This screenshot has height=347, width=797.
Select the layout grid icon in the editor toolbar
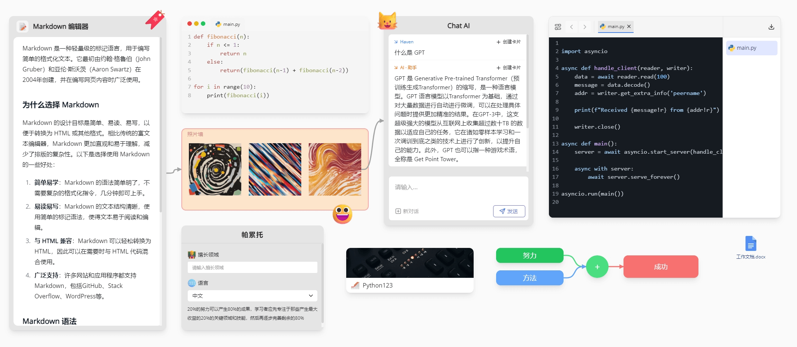(x=558, y=27)
